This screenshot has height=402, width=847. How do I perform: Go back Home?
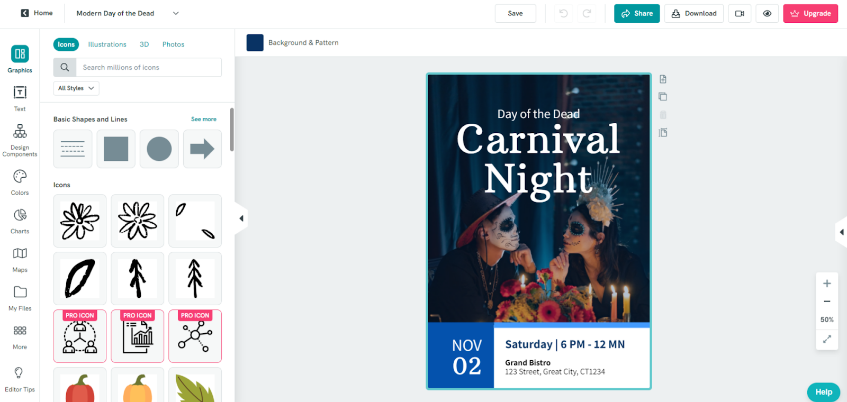click(37, 13)
